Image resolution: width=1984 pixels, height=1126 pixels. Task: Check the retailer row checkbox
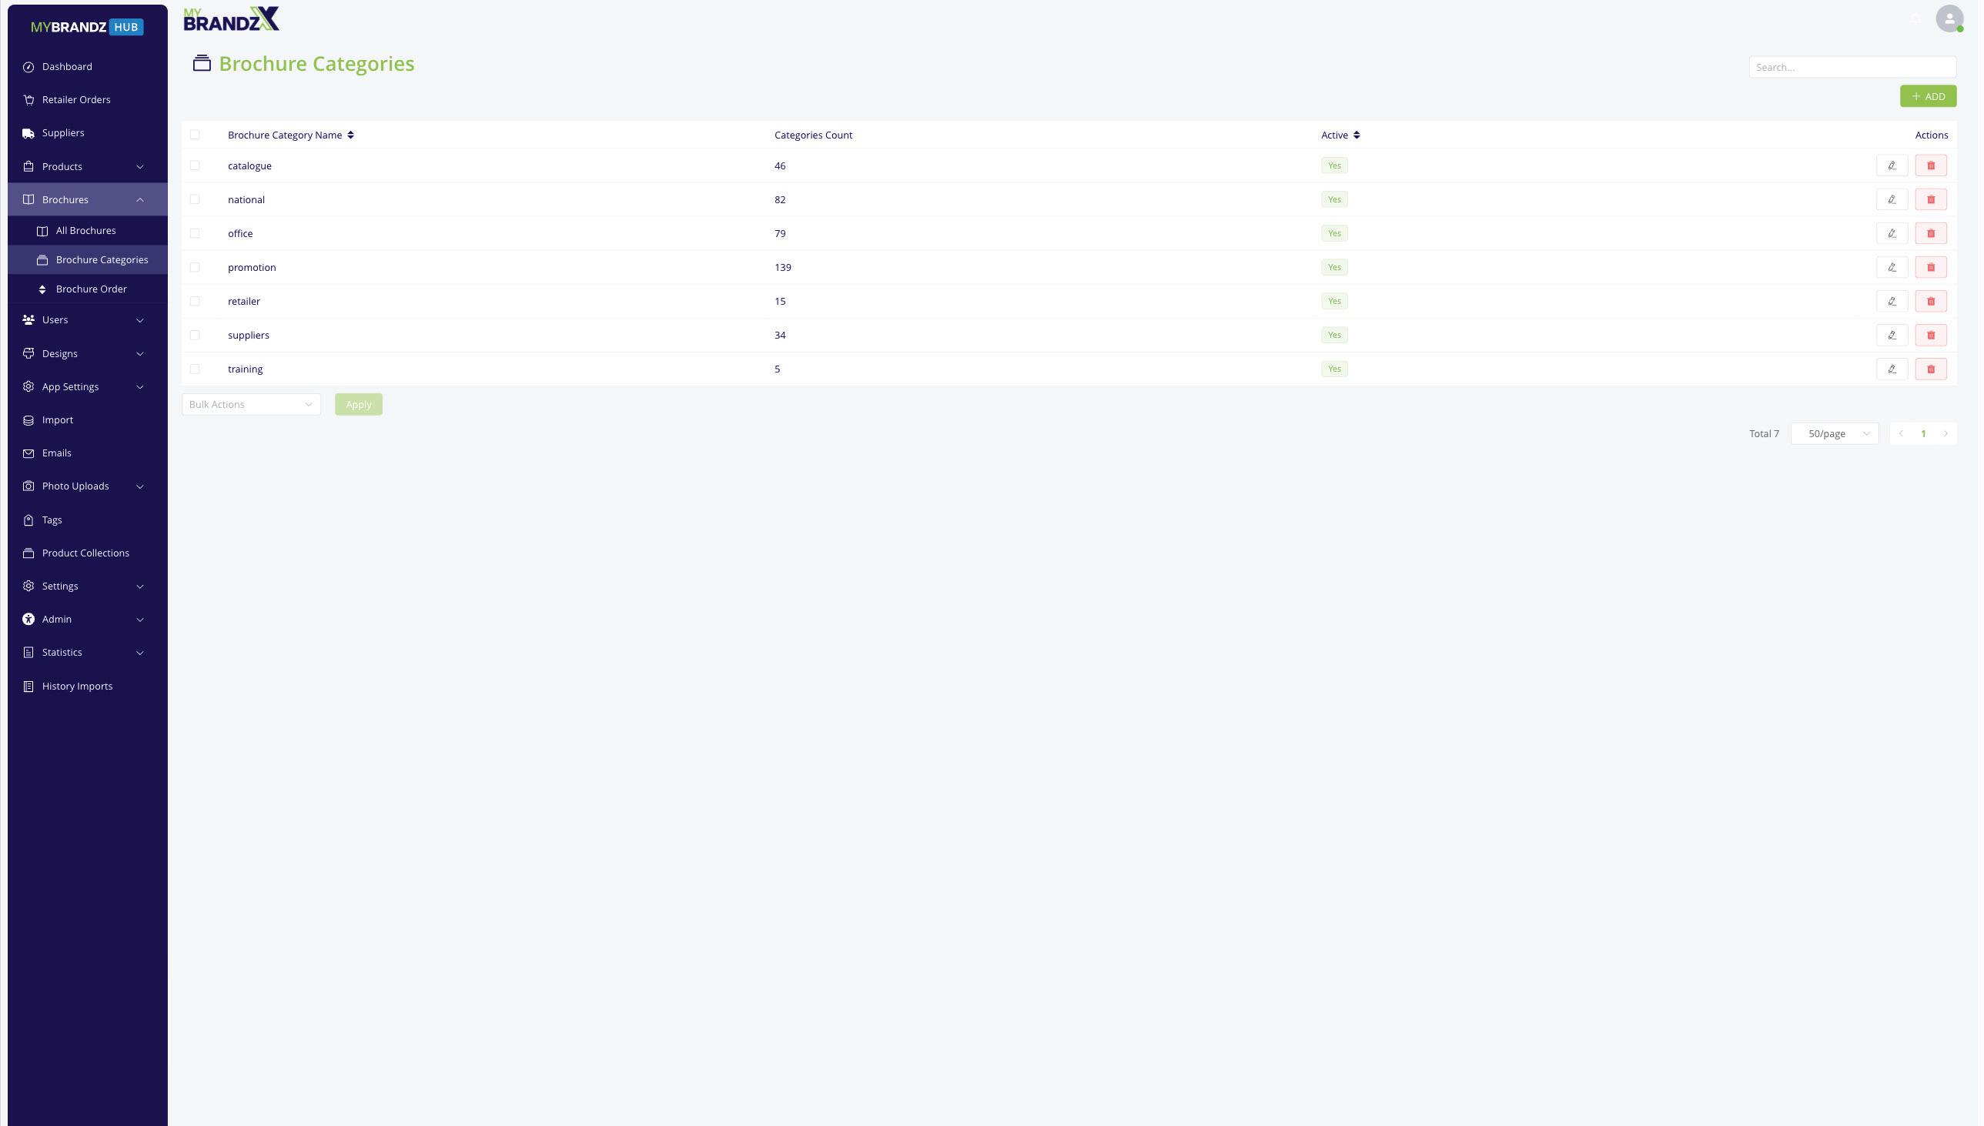coord(195,302)
